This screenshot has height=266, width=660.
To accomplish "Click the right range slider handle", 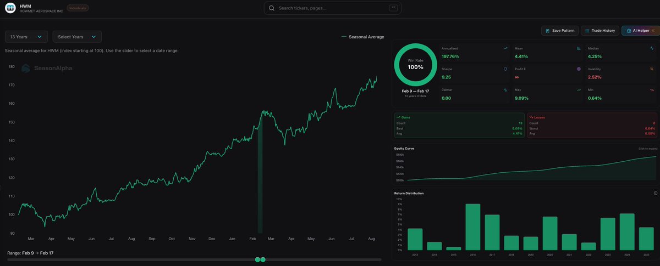I will pos(263,259).
